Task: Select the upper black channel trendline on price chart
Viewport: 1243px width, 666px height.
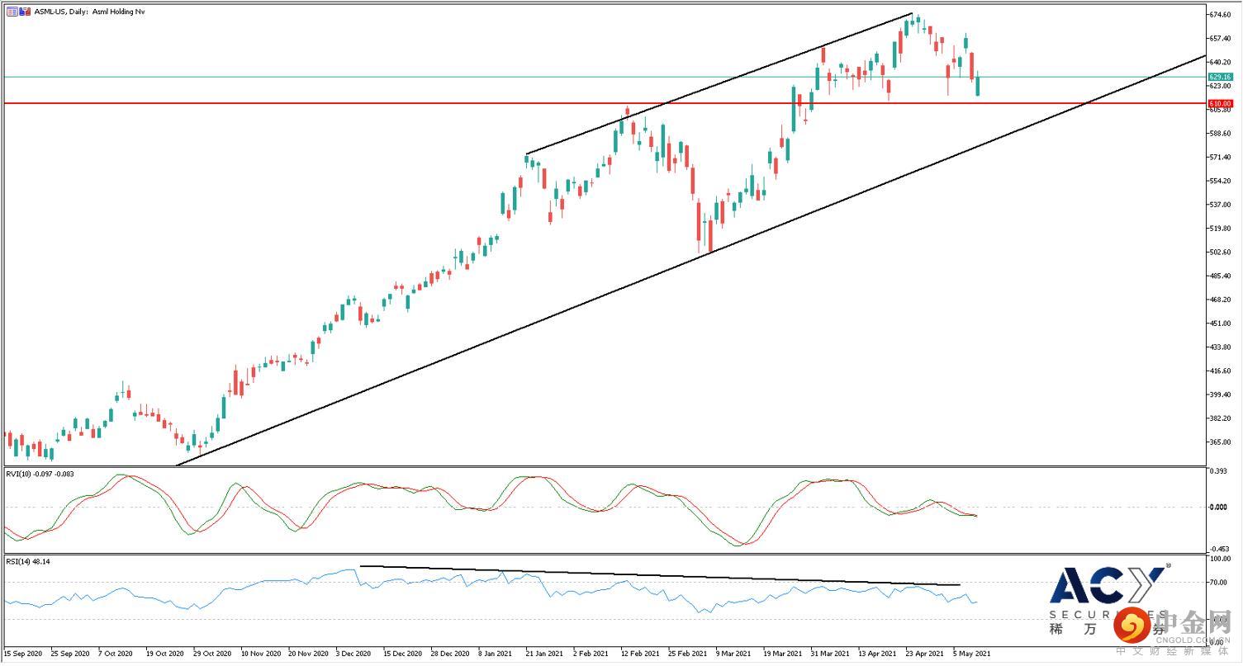Action: pyautogui.click(x=719, y=84)
